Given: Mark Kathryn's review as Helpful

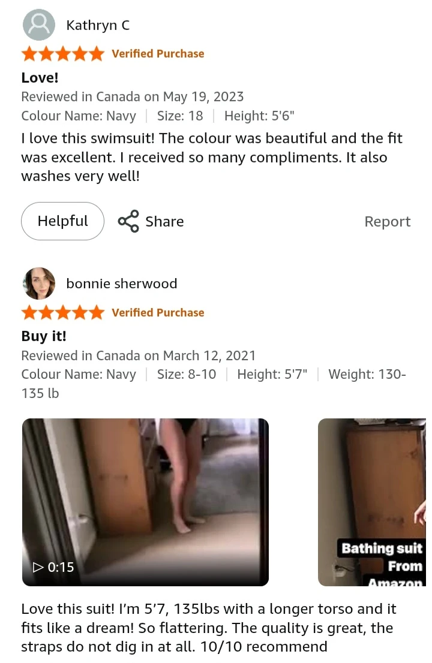Looking at the screenshot, I should pos(62,221).
